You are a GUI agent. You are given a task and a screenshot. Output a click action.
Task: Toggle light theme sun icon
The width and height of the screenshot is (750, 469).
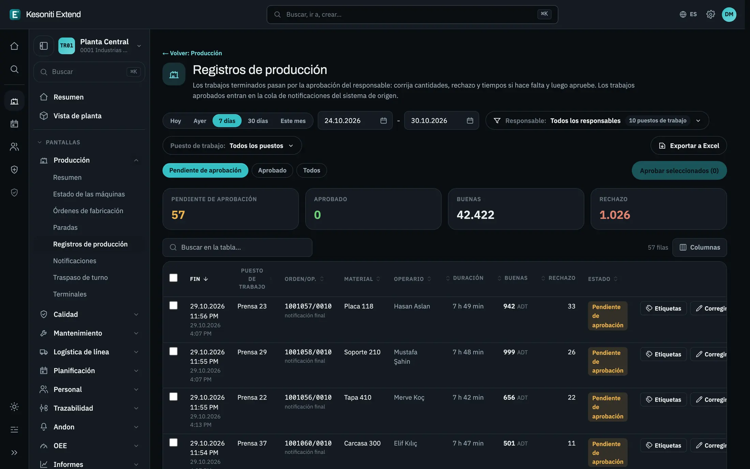click(14, 407)
